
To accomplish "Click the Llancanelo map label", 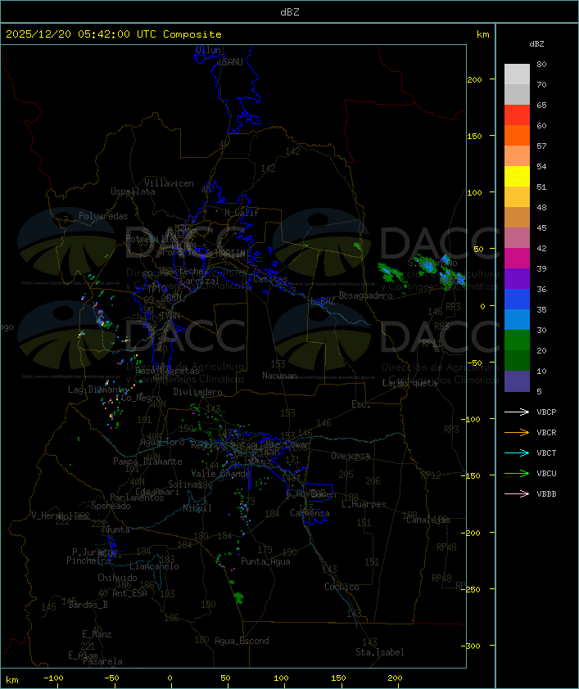I will point(154,566).
